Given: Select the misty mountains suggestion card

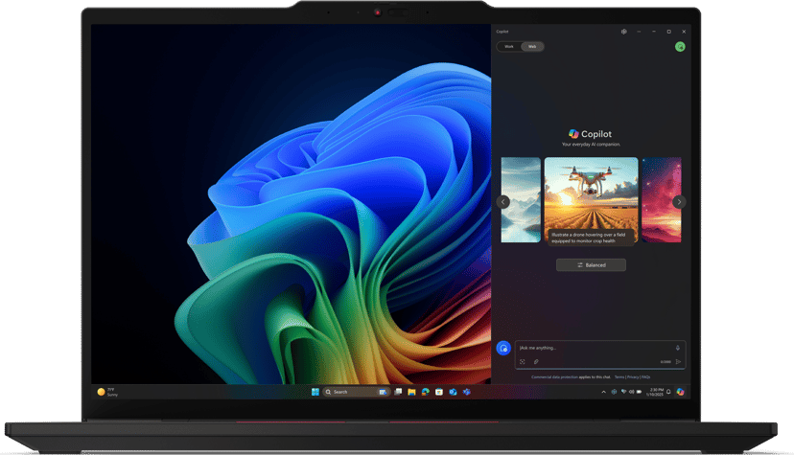Looking at the screenshot, I should [x=521, y=200].
